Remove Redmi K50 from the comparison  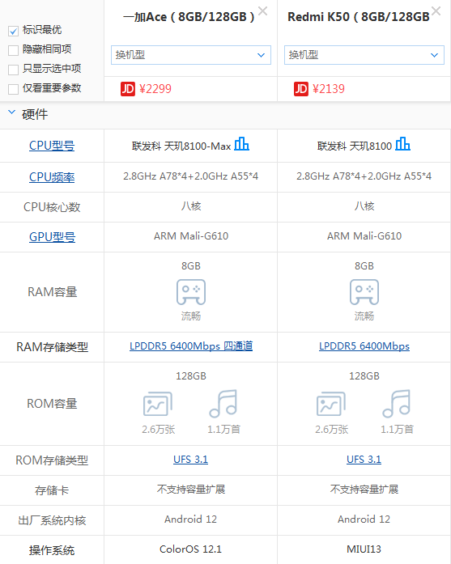point(436,11)
